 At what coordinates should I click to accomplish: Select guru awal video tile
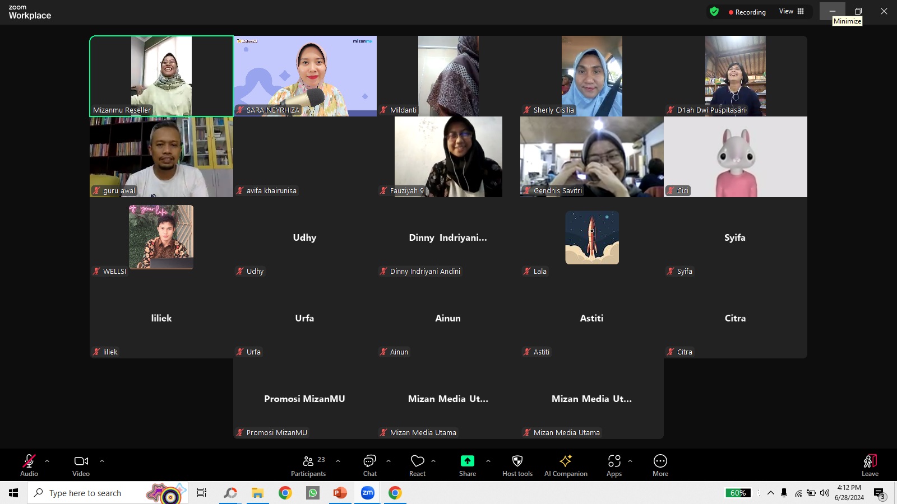161,157
